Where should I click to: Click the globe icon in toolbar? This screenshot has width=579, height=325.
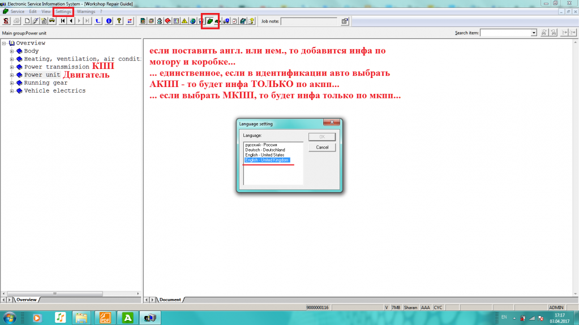(193, 21)
